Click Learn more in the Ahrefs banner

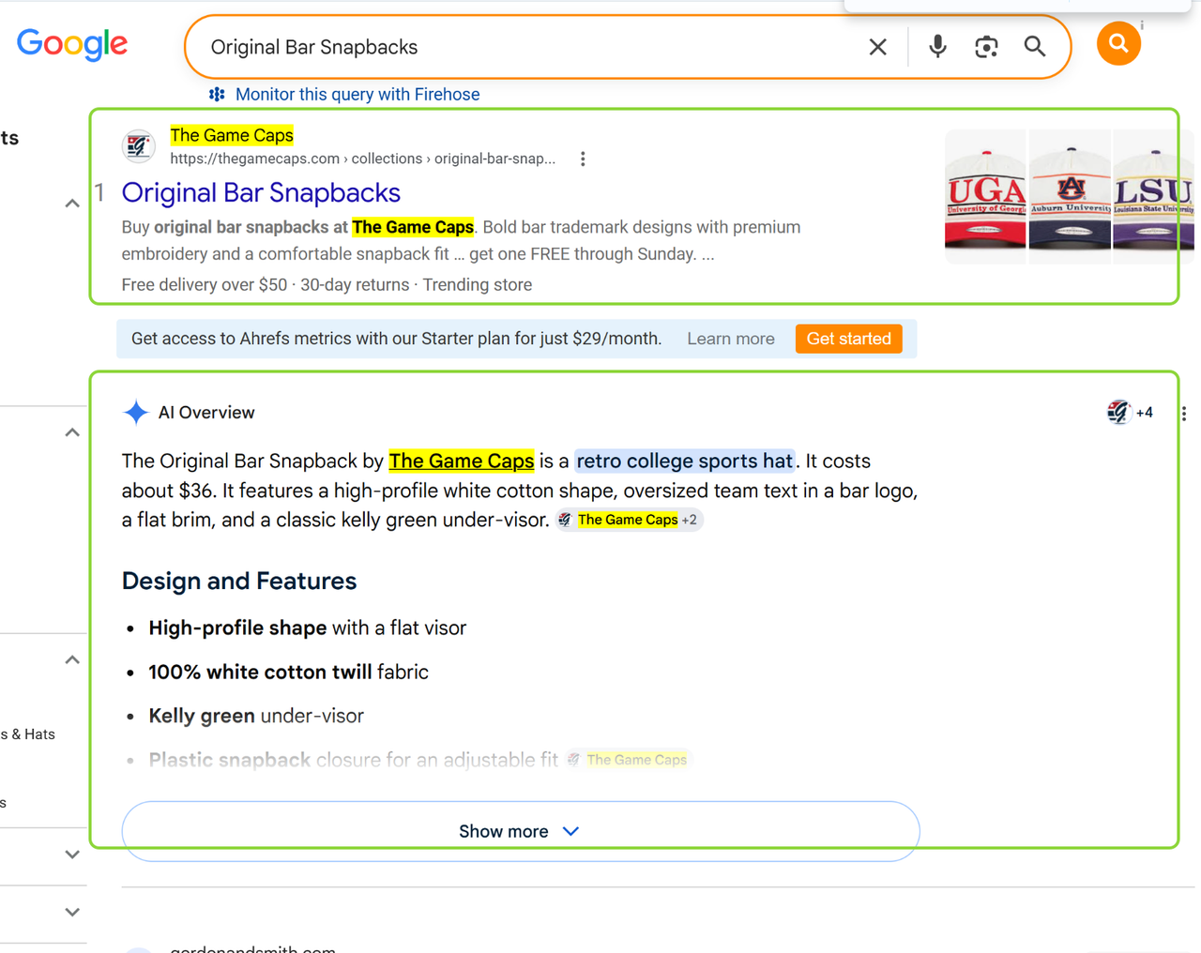(731, 339)
